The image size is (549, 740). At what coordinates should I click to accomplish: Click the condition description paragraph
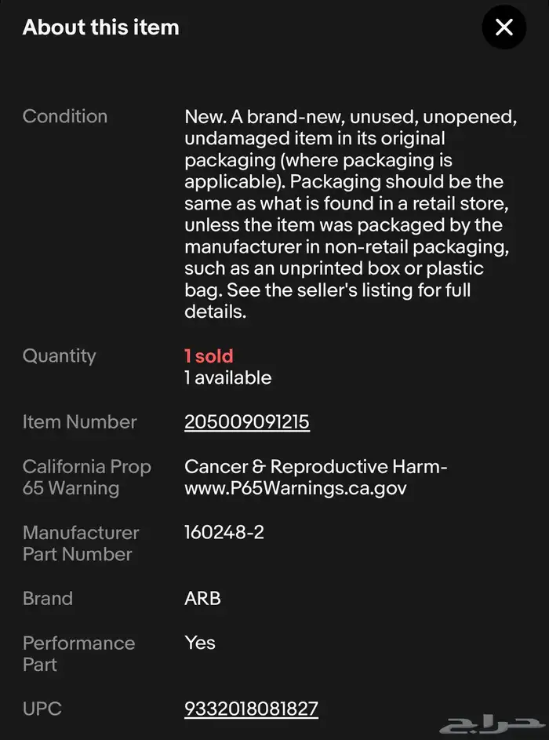[345, 213]
